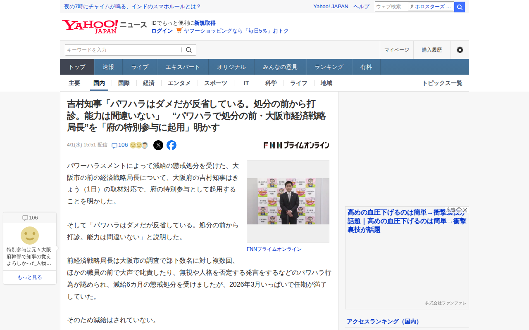Click the 株式会社ファンファレ advertiser label
The width and height of the screenshot is (529, 330).
(446, 303)
